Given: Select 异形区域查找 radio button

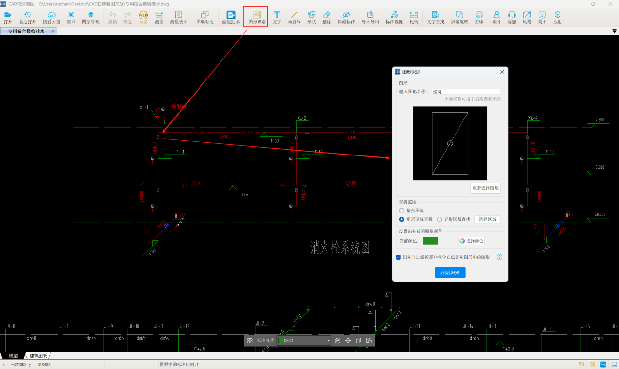Looking at the screenshot, I should click(x=439, y=219).
